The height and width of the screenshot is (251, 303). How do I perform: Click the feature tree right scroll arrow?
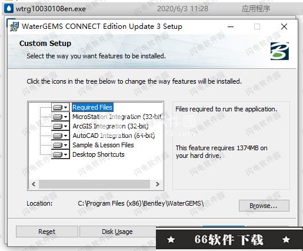[157, 184]
